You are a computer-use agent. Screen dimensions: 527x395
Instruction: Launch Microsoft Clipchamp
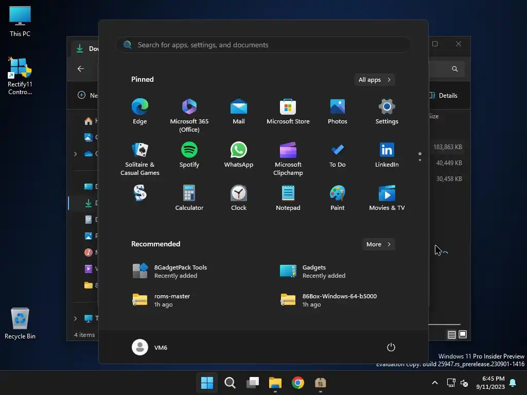pyautogui.click(x=288, y=159)
